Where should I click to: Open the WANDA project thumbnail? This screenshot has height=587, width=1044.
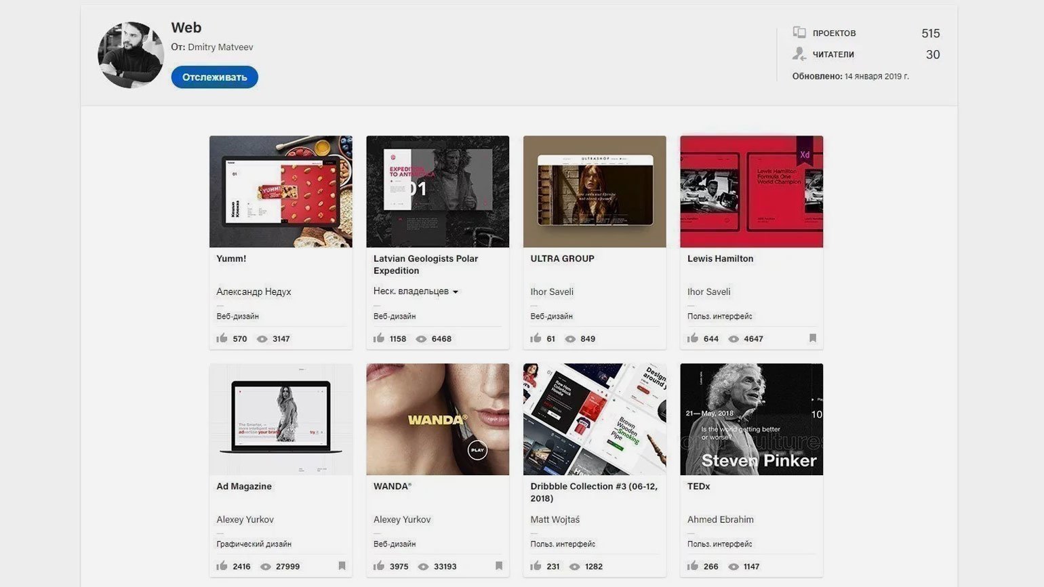point(437,419)
